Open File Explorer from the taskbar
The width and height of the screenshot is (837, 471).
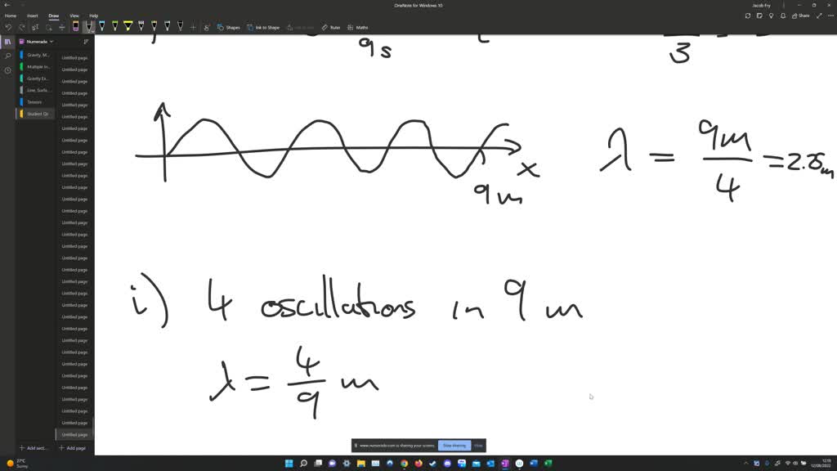click(x=360, y=463)
